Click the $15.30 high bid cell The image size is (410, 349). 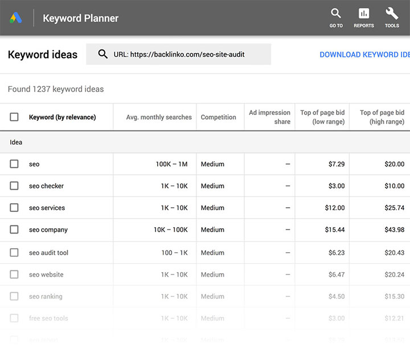(x=394, y=297)
